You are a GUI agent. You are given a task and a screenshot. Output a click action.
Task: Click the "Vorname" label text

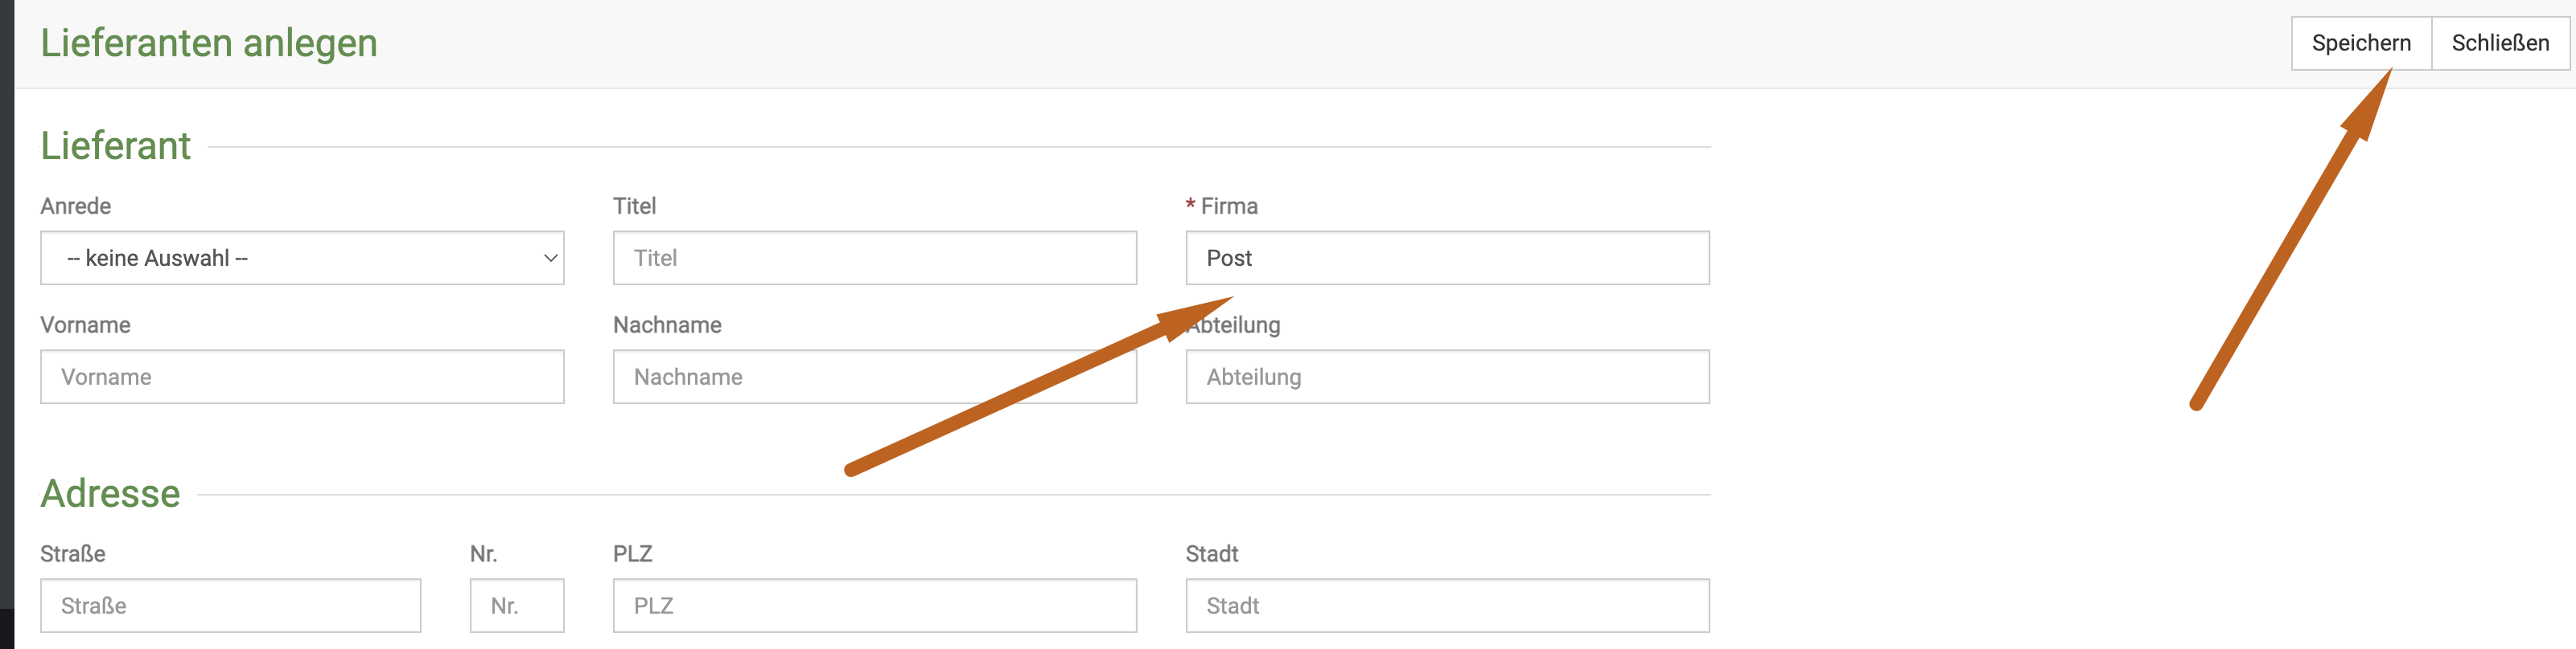(x=86, y=324)
